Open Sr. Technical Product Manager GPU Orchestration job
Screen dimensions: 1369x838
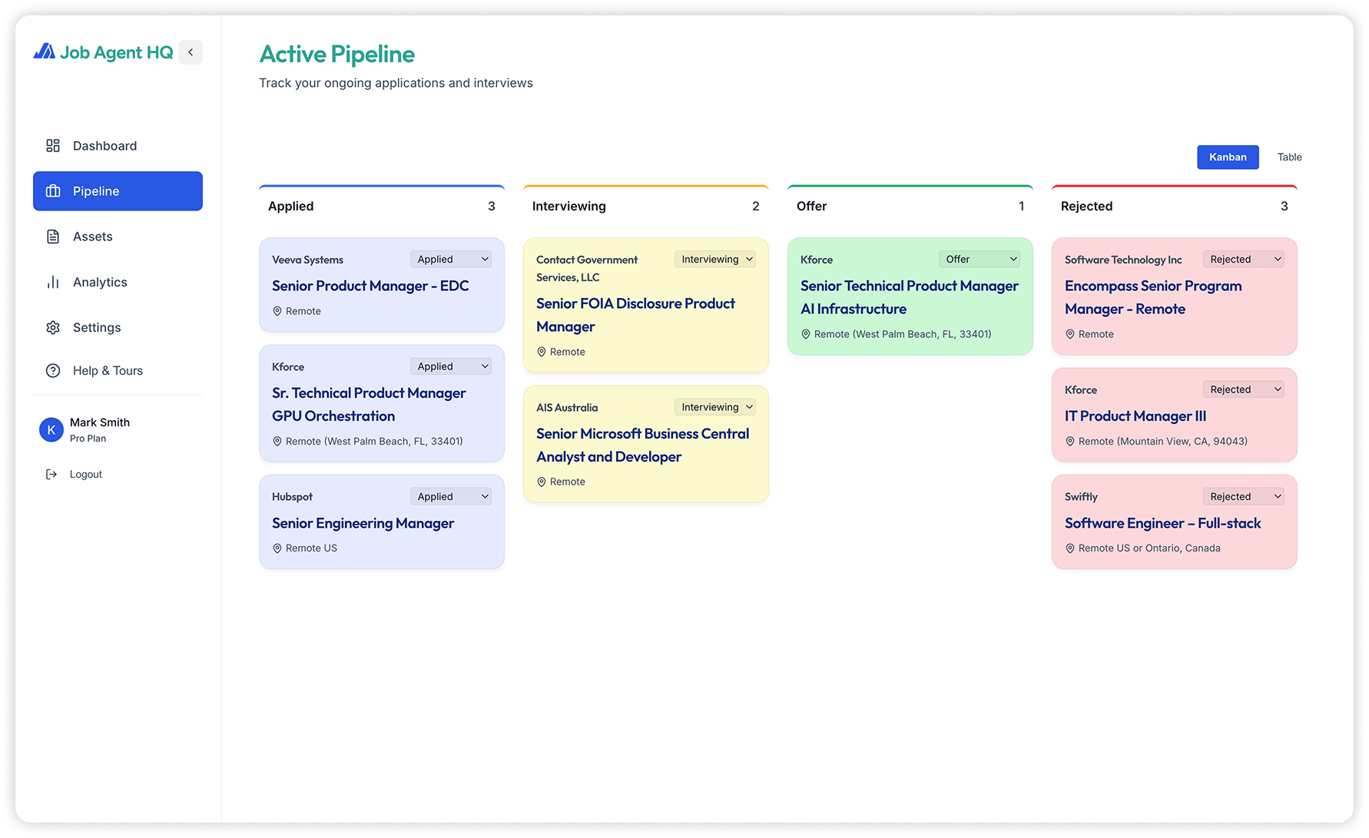click(x=369, y=405)
